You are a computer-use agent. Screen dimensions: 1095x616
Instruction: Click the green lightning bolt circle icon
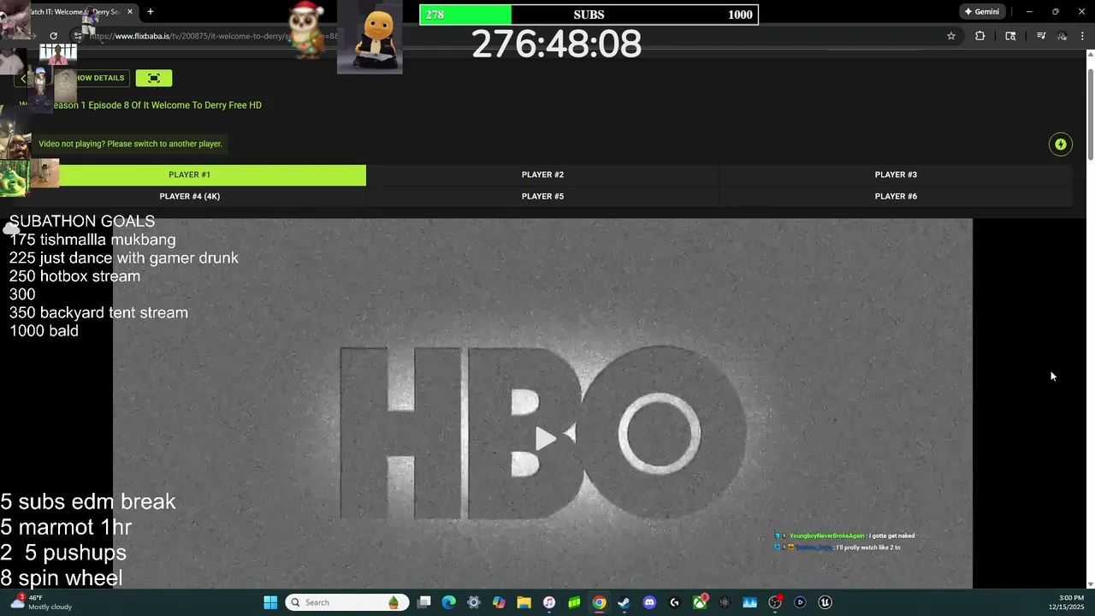1061,144
